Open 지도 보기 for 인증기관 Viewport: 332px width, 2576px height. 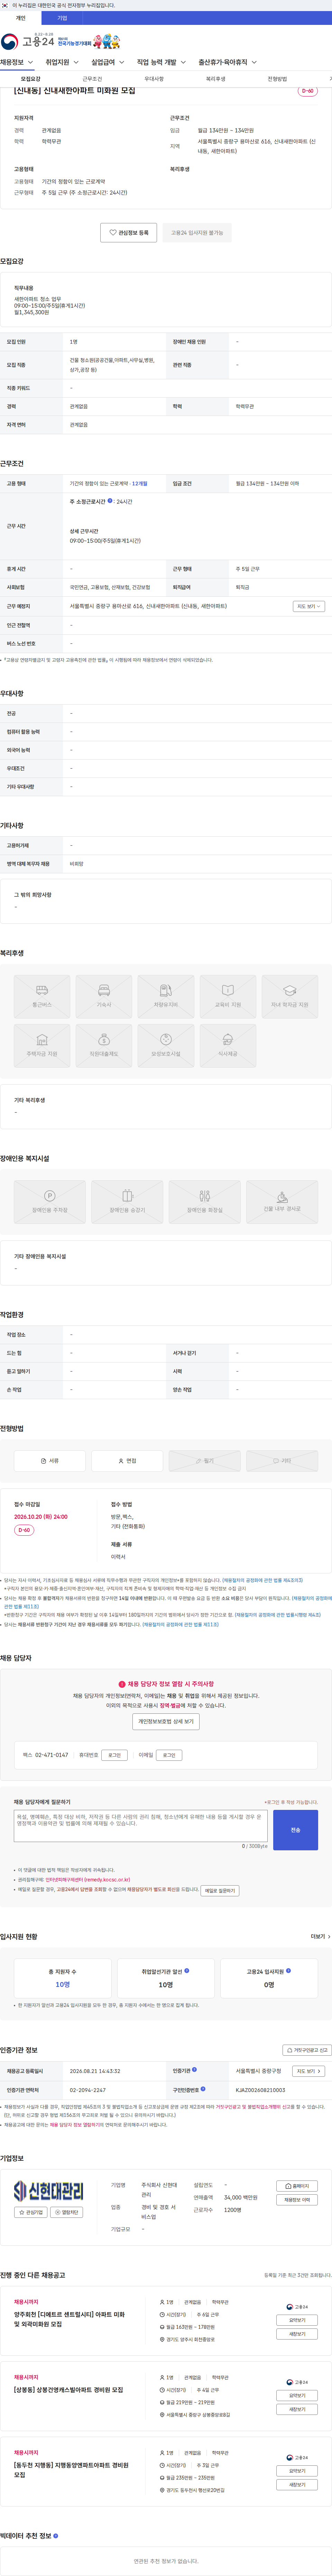point(308,2071)
